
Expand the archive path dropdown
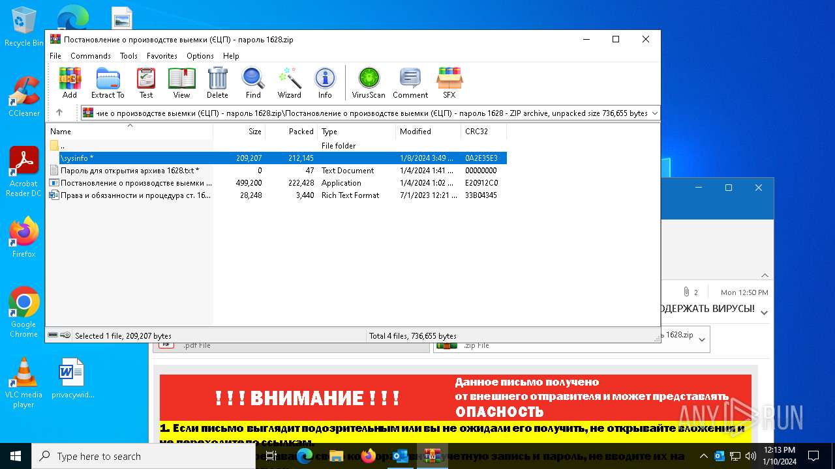[x=655, y=113]
